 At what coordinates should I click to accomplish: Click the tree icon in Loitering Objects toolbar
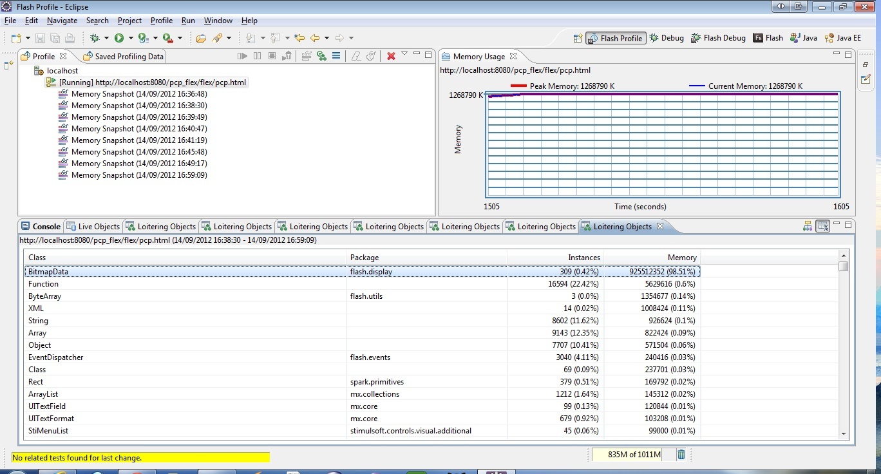coord(808,226)
